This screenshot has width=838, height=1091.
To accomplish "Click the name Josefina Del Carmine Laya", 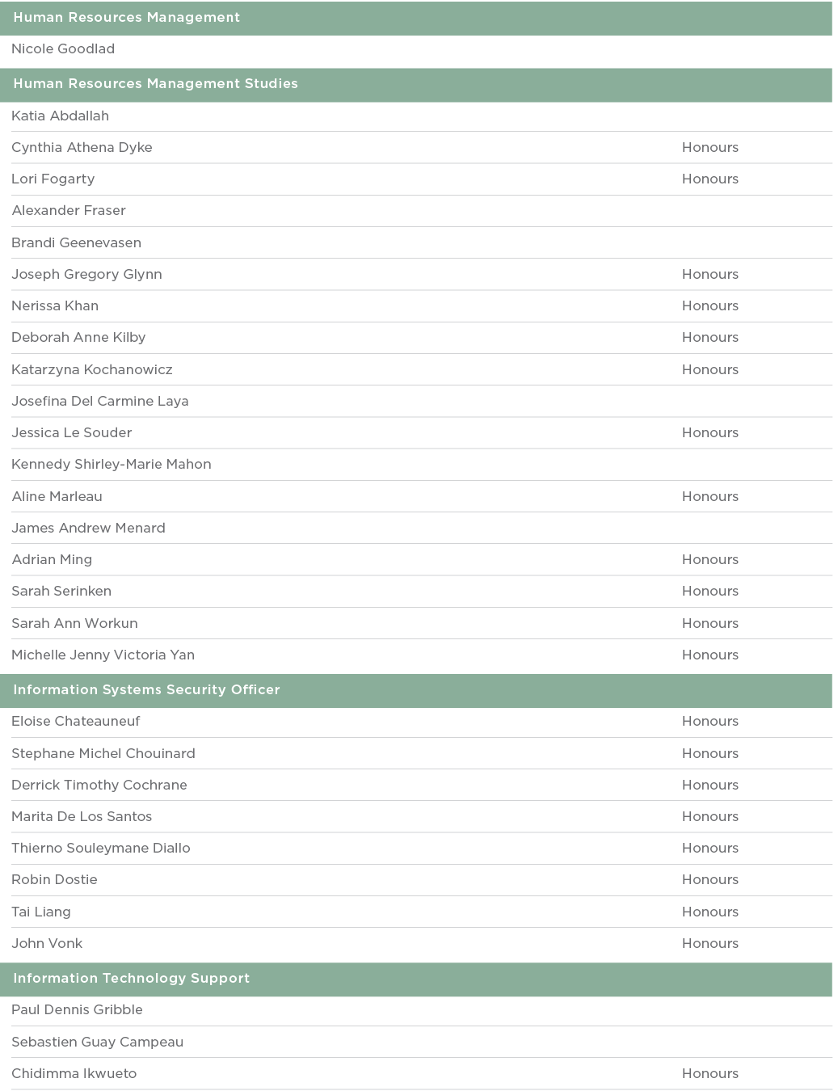I will [x=99, y=401].
